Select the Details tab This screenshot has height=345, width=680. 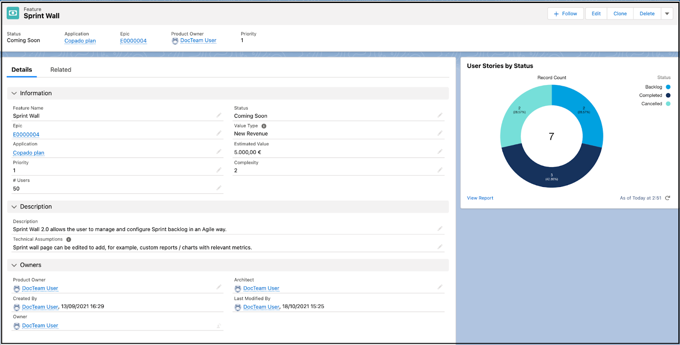tap(22, 70)
